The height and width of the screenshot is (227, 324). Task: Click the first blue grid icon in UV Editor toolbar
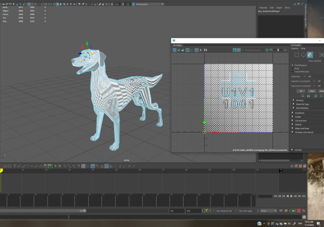pyautogui.click(x=175, y=50)
